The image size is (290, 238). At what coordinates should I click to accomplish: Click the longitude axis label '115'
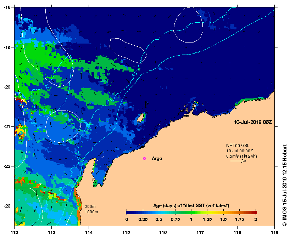(126, 232)
